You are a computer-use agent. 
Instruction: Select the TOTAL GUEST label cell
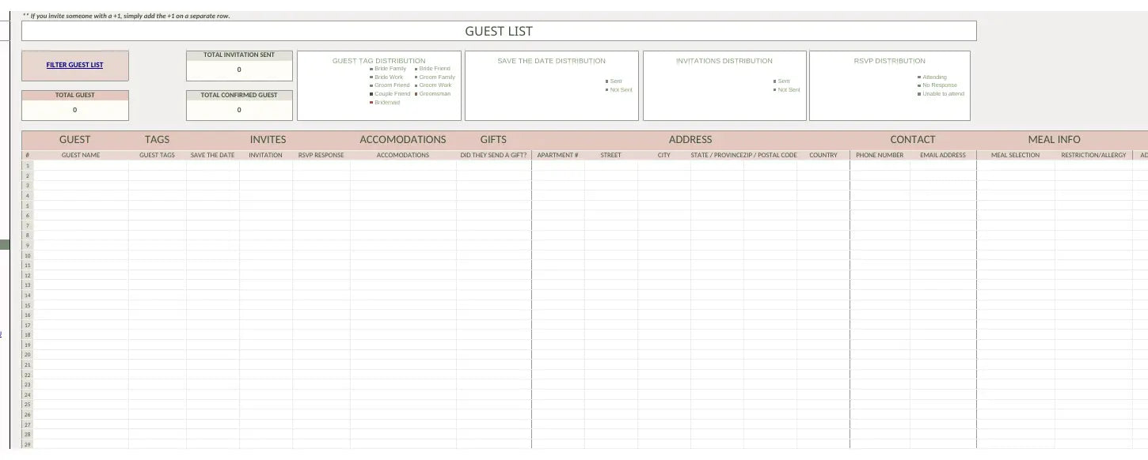click(75, 95)
